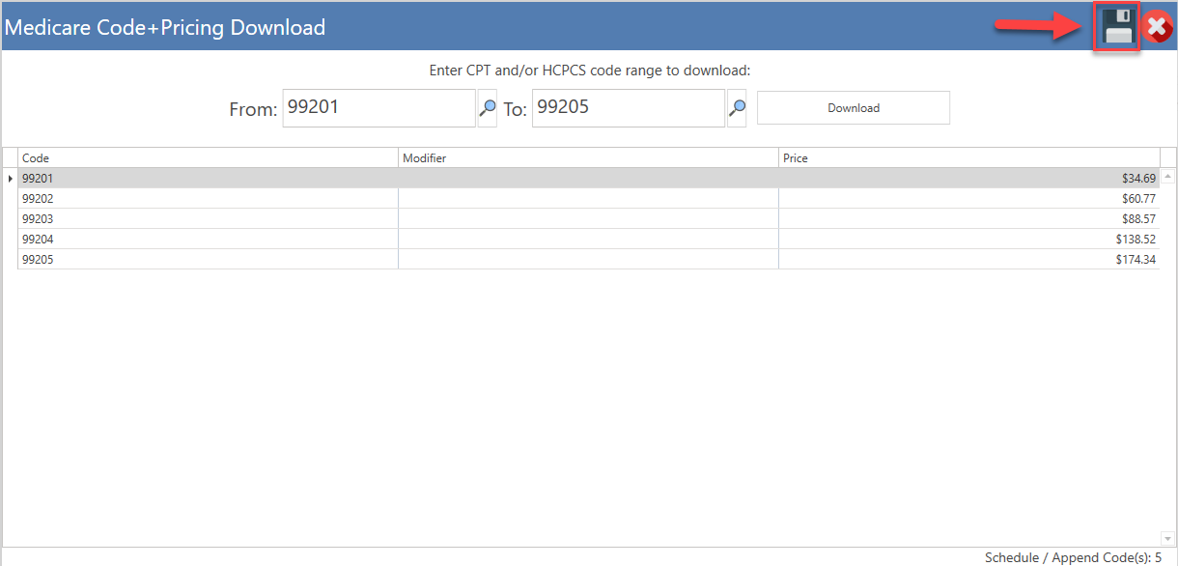The image size is (1178, 566).
Task: Open code lookup magnifier beside To field
Action: point(737,108)
